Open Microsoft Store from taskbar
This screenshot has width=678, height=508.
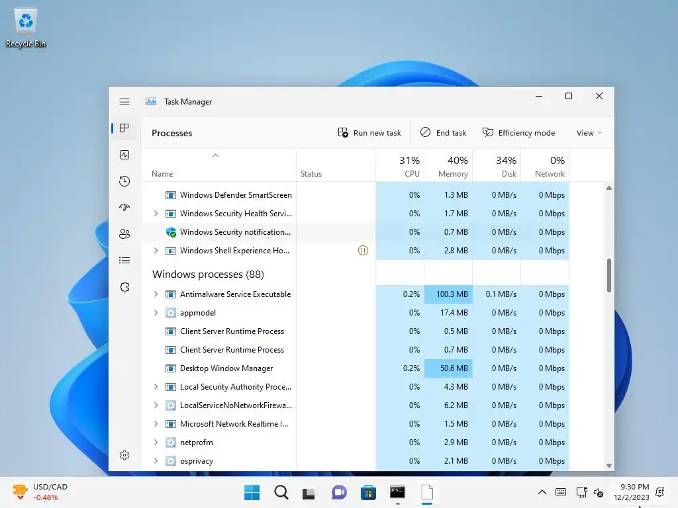click(368, 492)
